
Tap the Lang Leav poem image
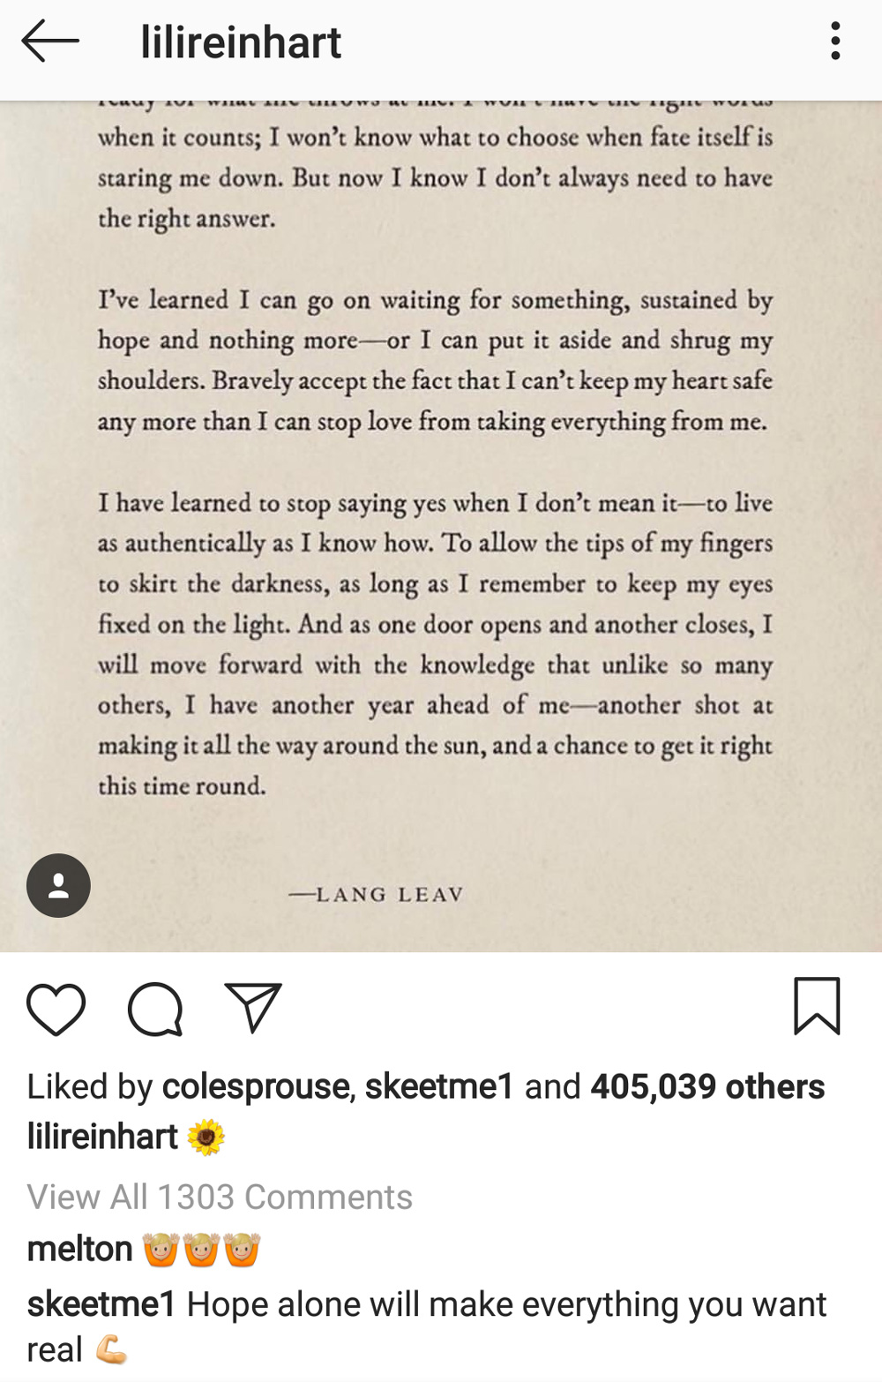(441, 526)
